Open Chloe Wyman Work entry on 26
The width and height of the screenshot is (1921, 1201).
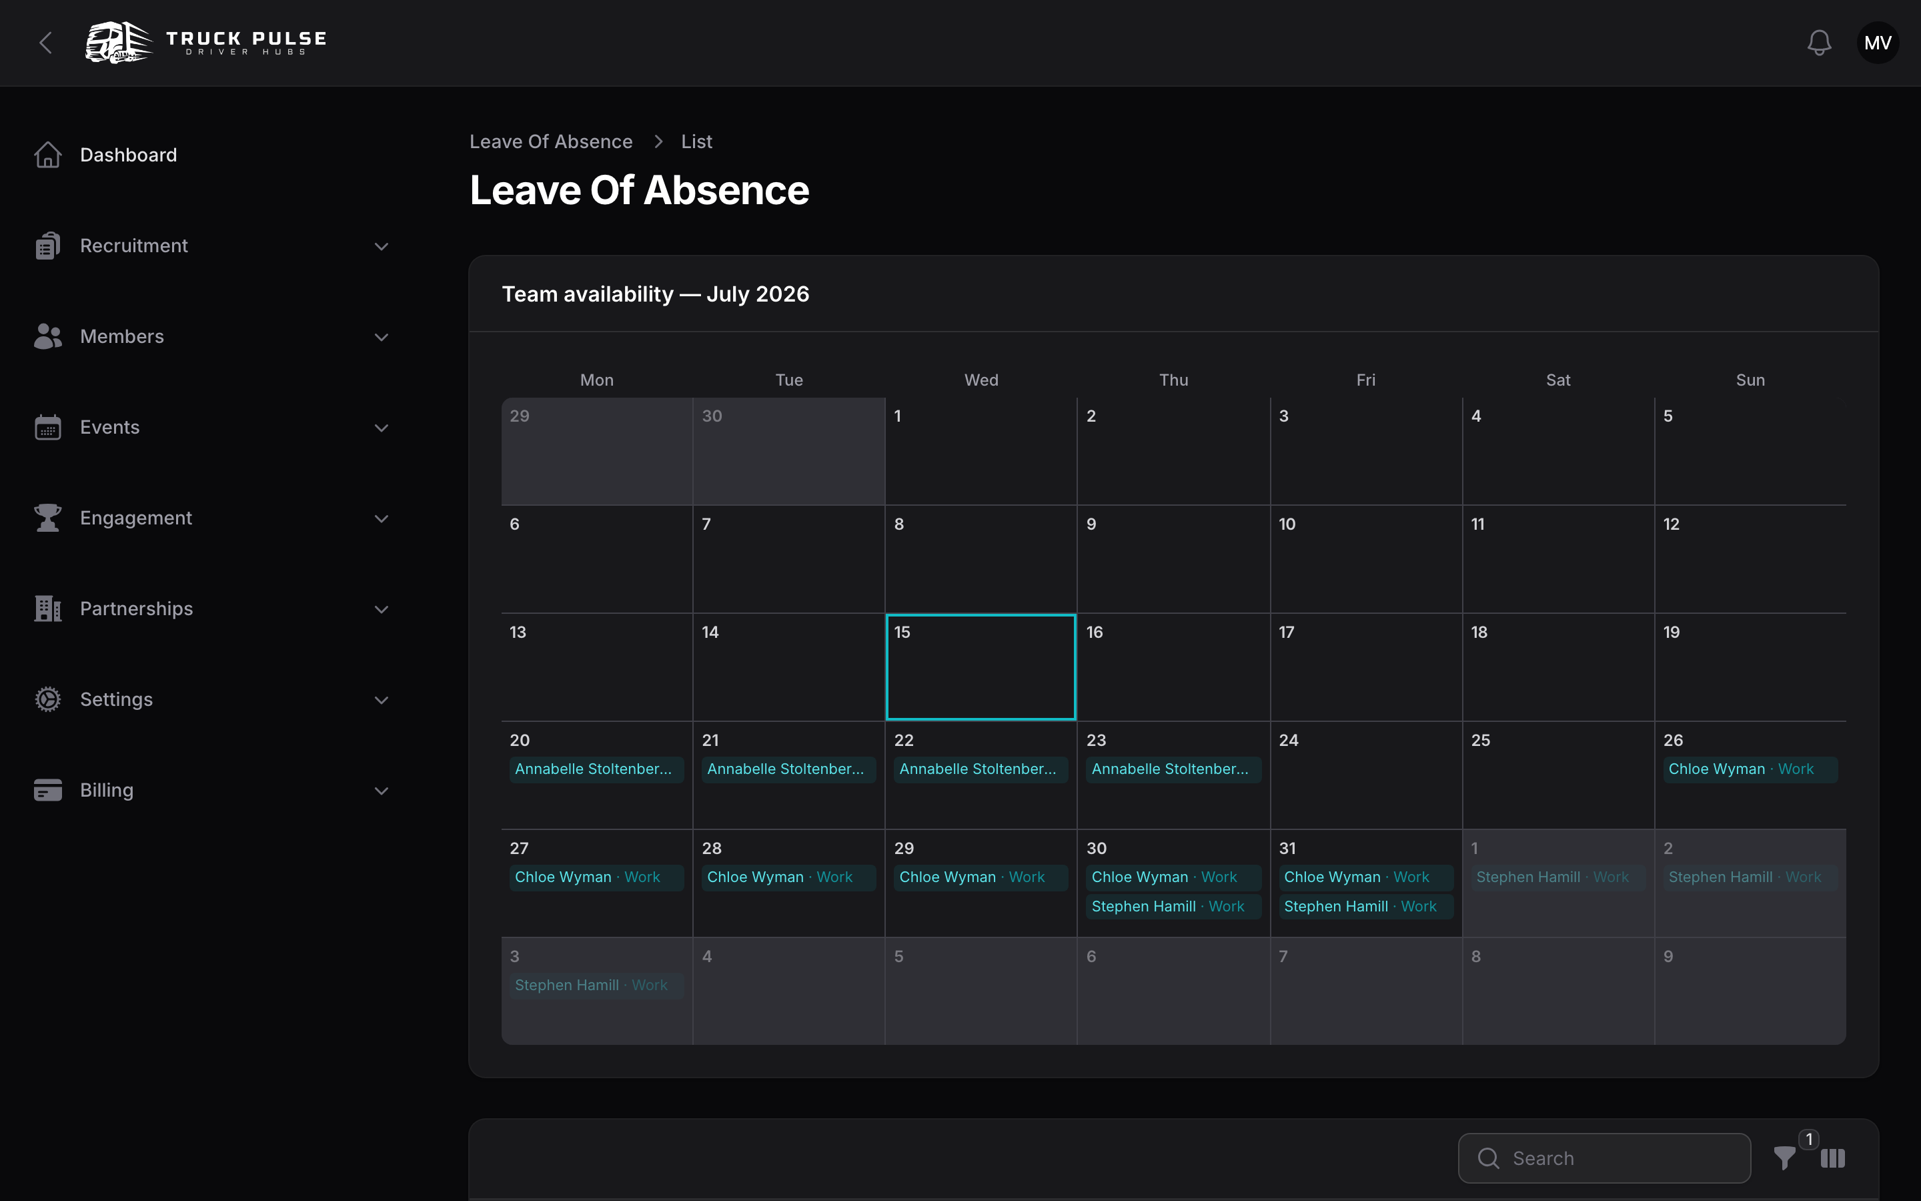coord(1750,769)
